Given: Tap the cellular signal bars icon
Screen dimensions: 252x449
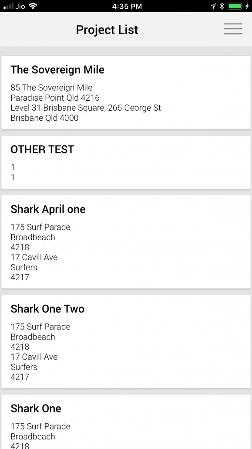Looking at the screenshot, I should pos(8,6).
